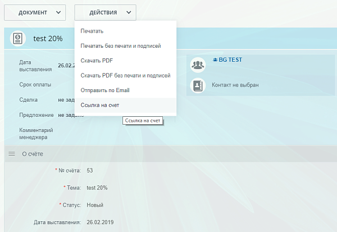Select Скачать PDF без печати и подписей
Screen dimensions: 337x232
[x=125, y=75]
